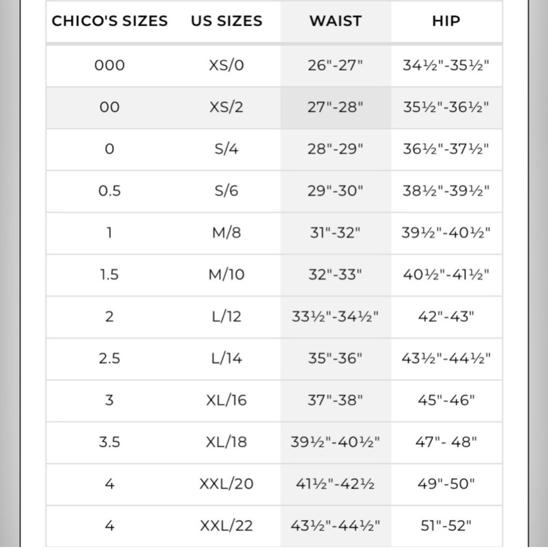Click the 37"-38" waist measurement

point(335,401)
